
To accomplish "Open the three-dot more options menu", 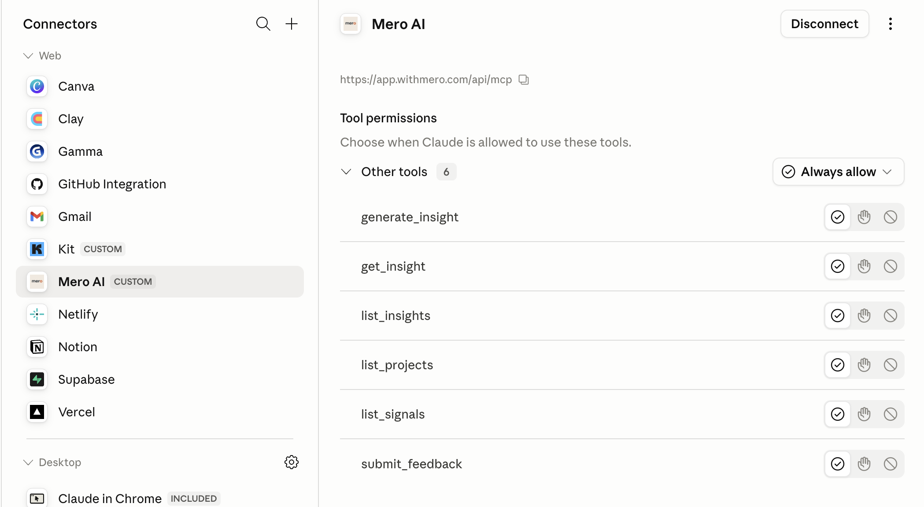I will (890, 24).
